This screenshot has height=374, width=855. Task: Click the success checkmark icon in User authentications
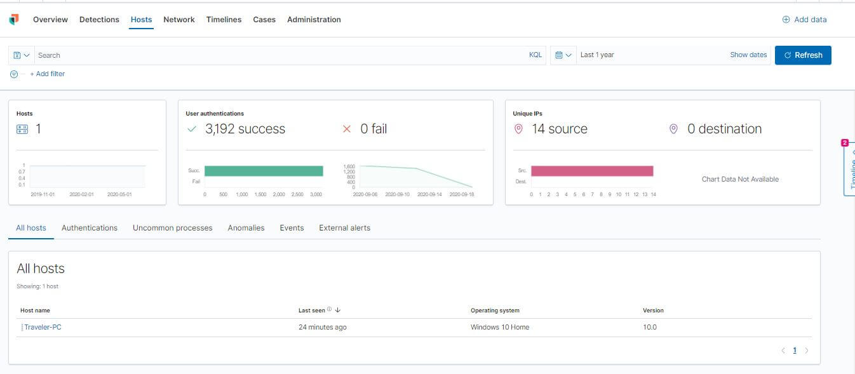(192, 128)
